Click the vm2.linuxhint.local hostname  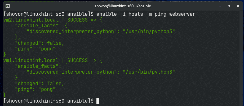pyautogui.click(x=31, y=20)
